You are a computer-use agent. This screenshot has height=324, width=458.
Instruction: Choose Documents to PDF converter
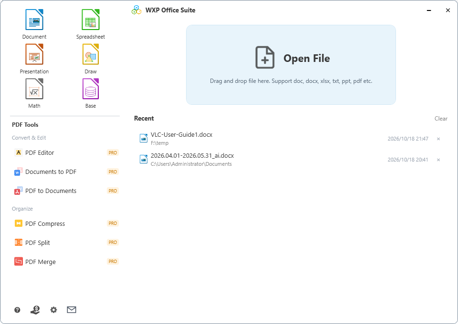pos(66,172)
